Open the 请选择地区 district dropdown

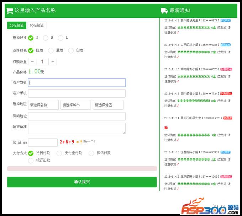coord(108,105)
